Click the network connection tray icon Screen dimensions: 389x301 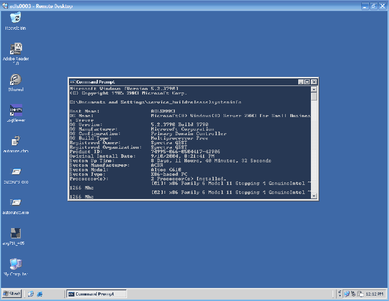pyautogui.click(x=347, y=294)
